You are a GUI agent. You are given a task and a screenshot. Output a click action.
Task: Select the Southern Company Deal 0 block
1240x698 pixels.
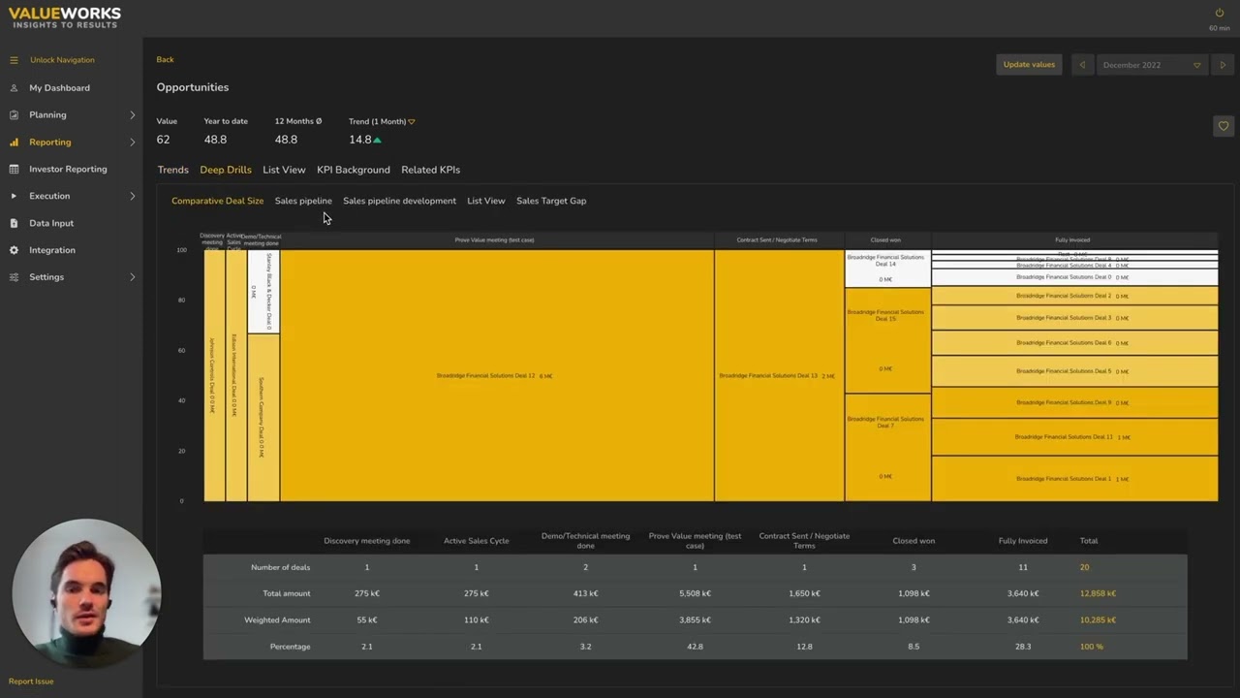point(263,418)
